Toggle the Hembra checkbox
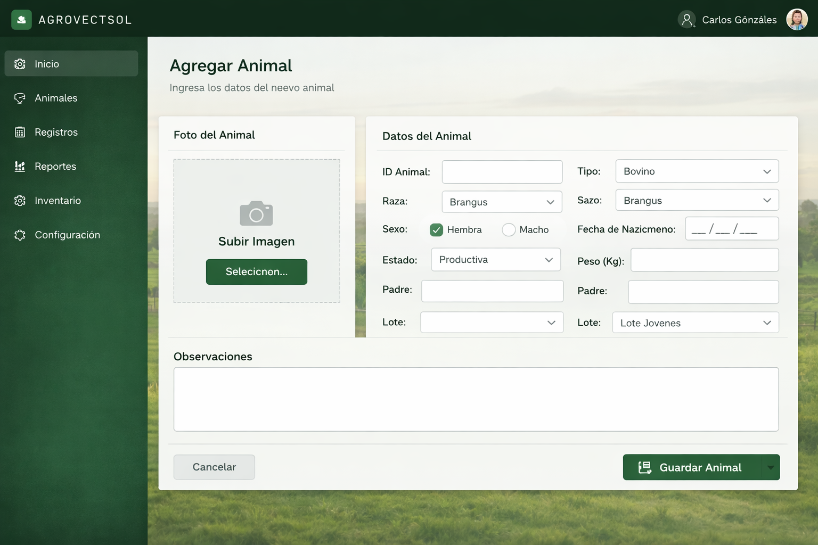 (x=436, y=230)
